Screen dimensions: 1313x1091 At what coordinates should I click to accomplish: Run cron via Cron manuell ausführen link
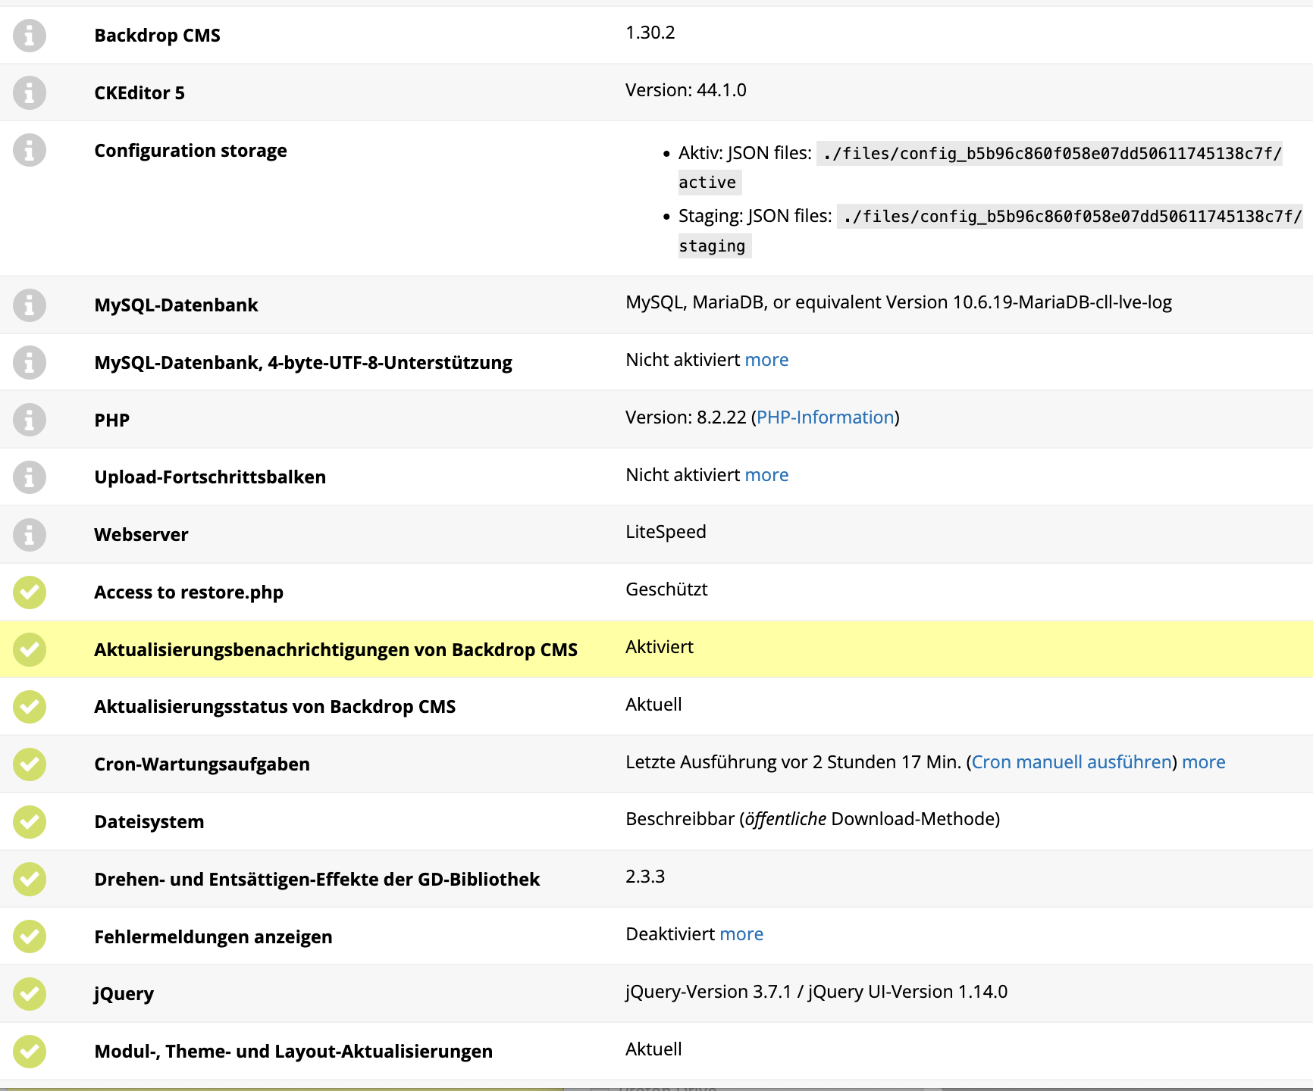(1072, 762)
